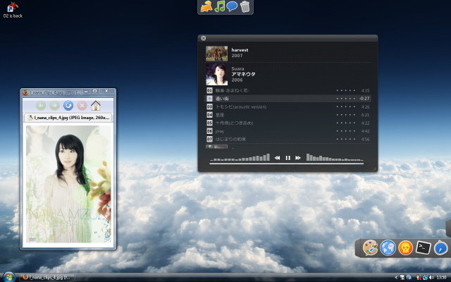The image size is (451, 282).
Task: Expand hidden system tray icons arrow
Action: [x=396, y=277]
